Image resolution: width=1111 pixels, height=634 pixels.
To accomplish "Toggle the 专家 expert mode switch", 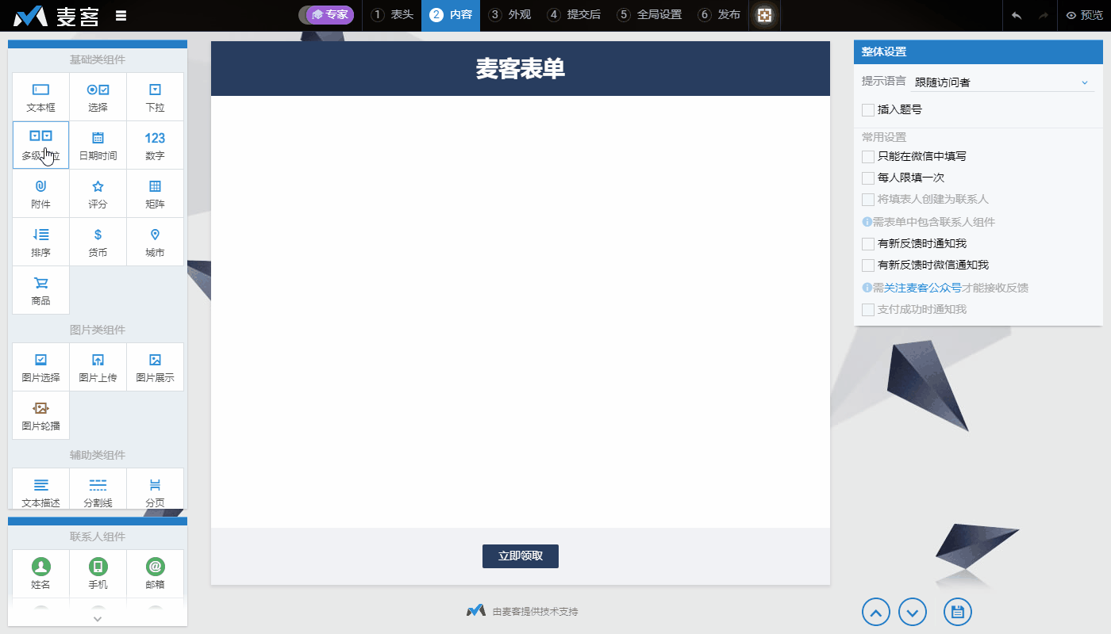I will click(x=326, y=15).
